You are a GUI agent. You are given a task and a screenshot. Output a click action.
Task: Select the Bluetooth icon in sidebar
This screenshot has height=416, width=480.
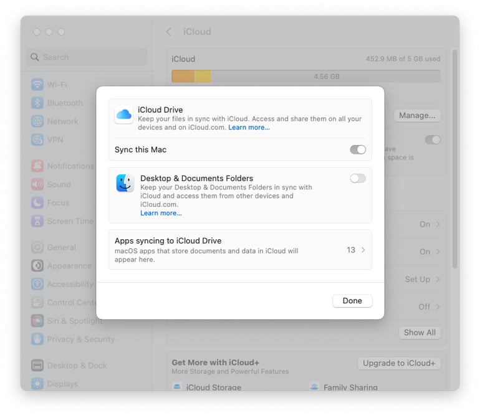coord(37,103)
